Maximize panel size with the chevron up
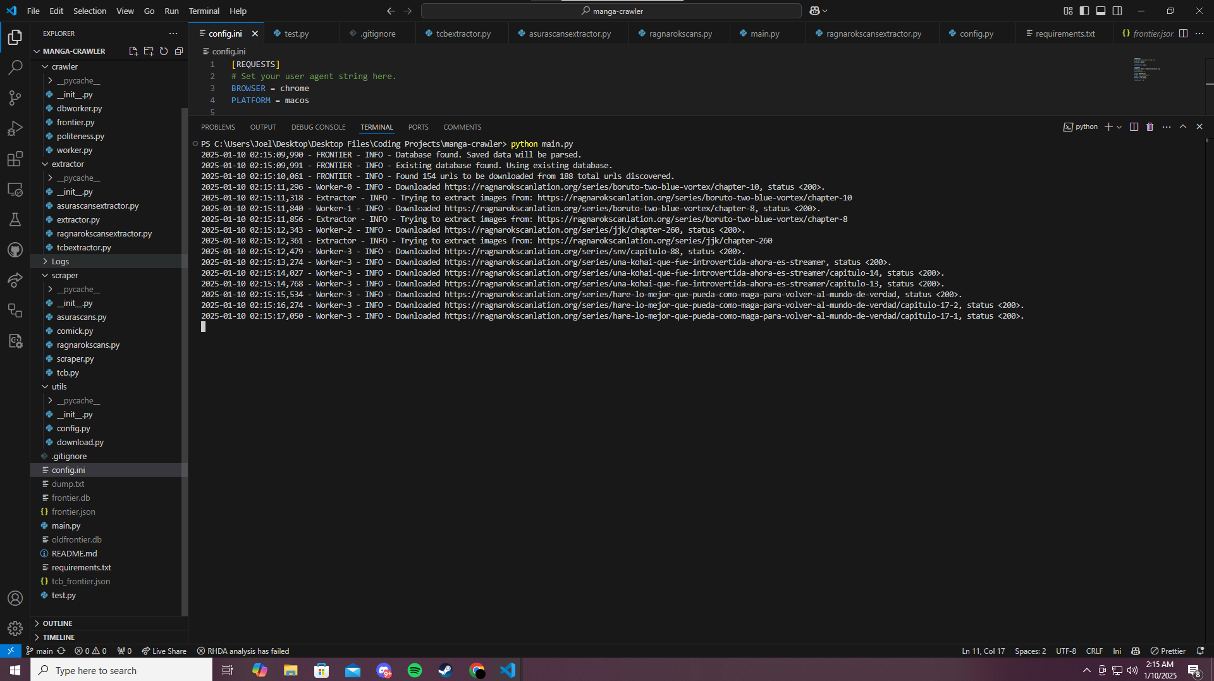Image resolution: width=1214 pixels, height=681 pixels. tap(1183, 127)
